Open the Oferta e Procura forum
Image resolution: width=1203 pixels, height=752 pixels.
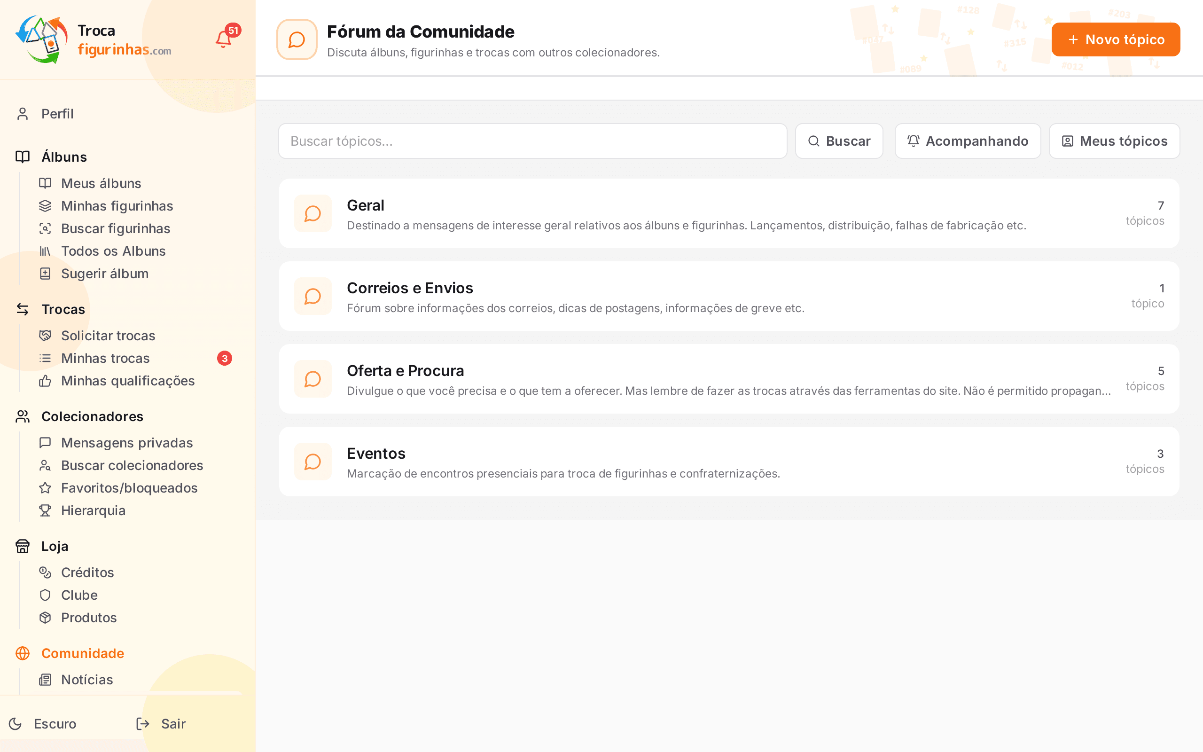(x=729, y=379)
